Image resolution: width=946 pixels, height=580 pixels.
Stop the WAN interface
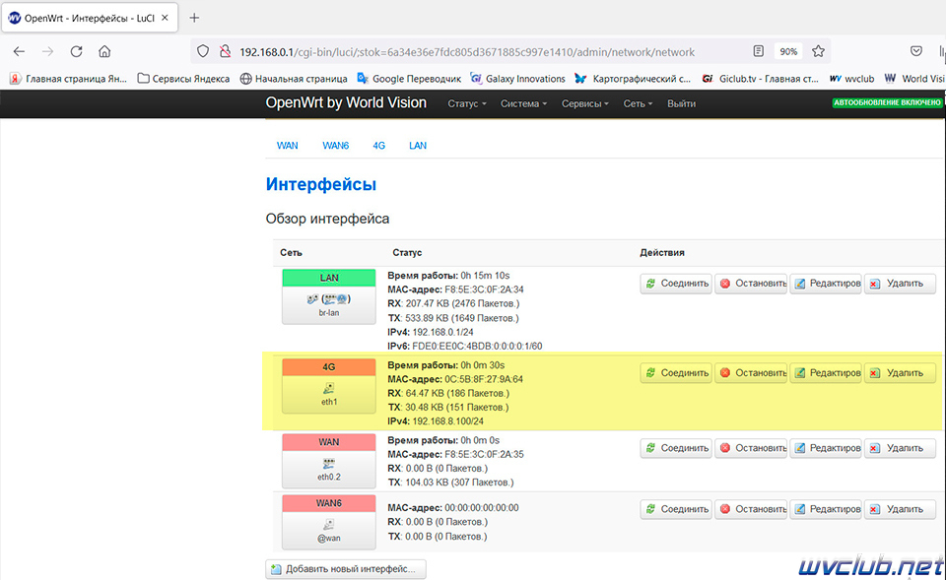click(751, 448)
